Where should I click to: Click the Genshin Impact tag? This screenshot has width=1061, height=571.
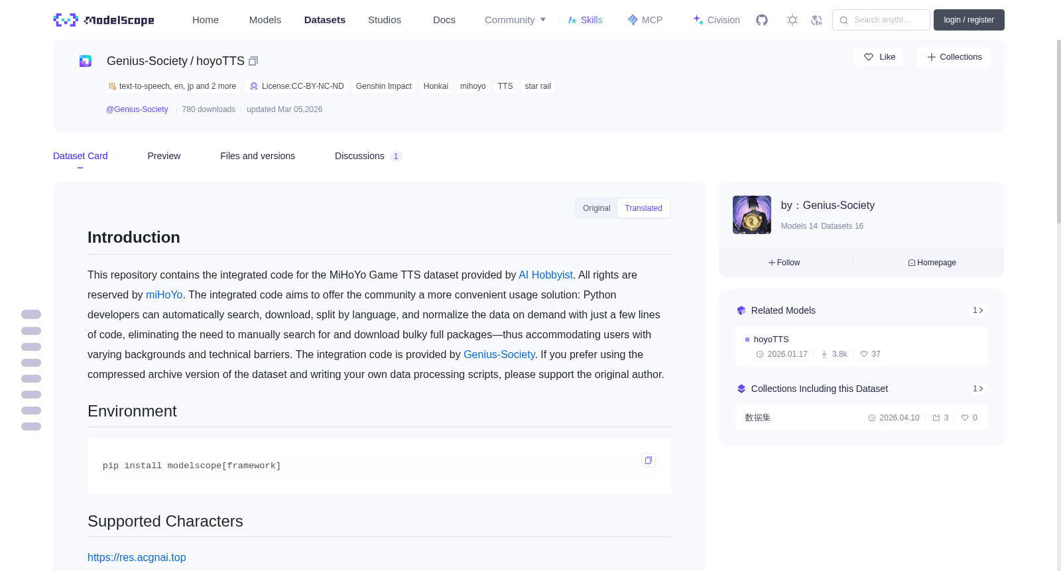click(384, 86)
